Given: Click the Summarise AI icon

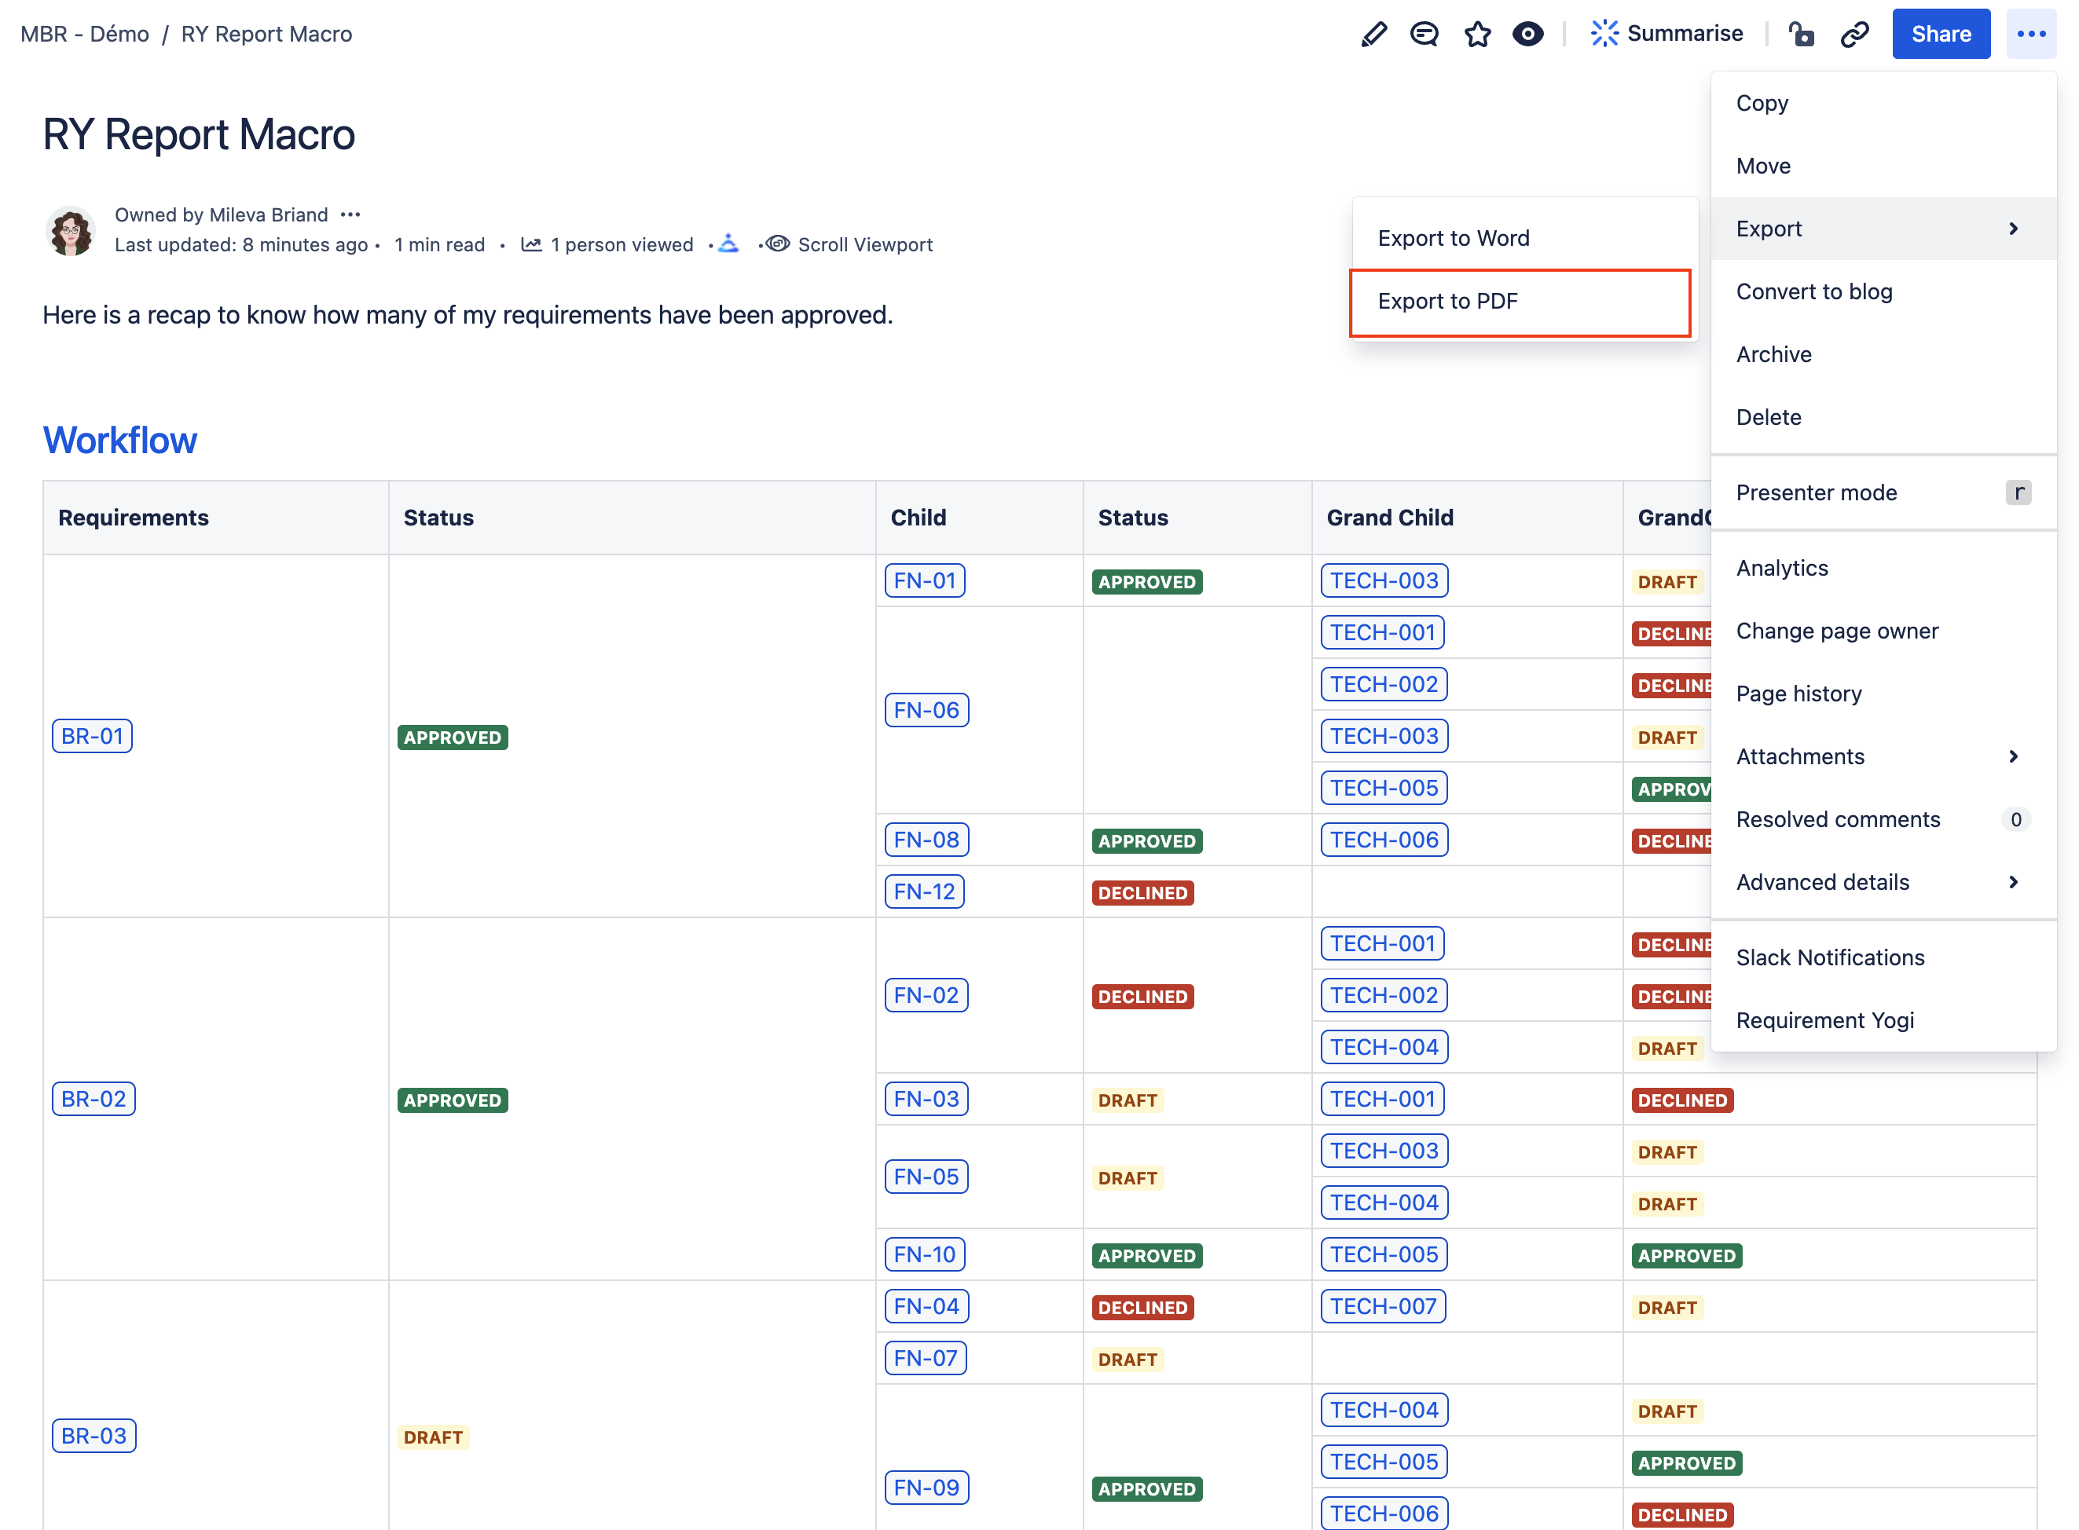Looking at the screenshot, I should coord(1604,33).
